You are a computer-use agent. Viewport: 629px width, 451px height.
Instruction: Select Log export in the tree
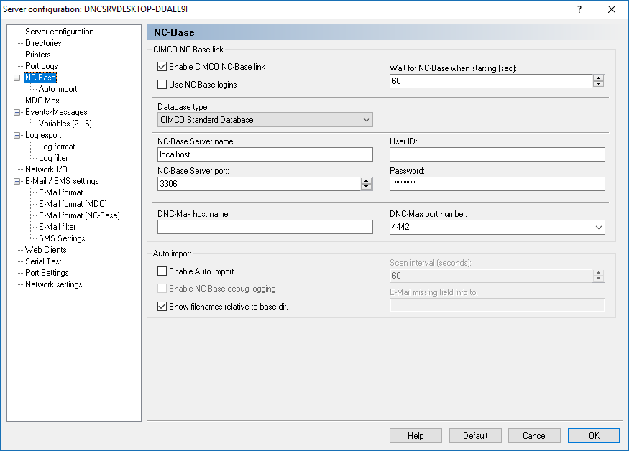[43, 135]
